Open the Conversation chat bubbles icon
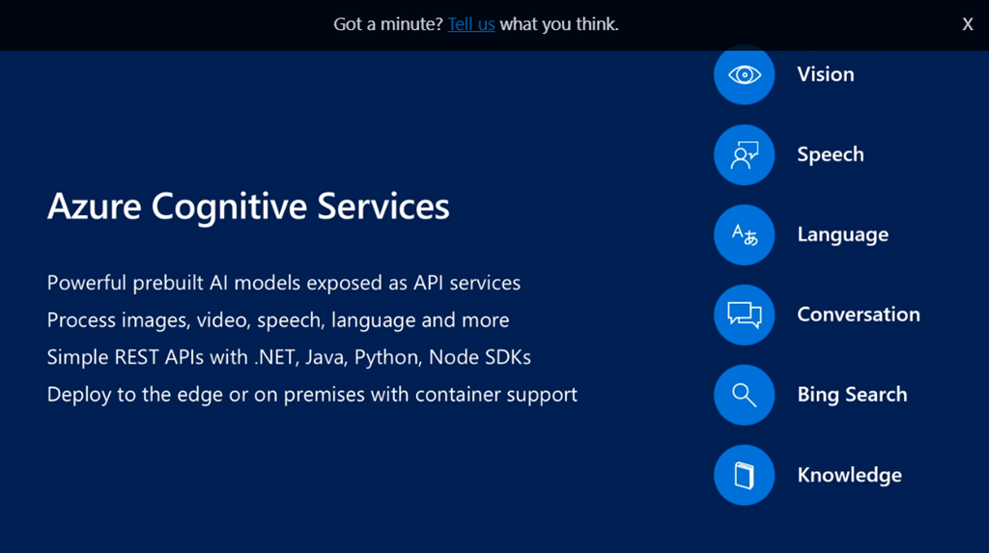Image resolution: width=989 pixels, height=553 pixels. (x=744, y=315)
